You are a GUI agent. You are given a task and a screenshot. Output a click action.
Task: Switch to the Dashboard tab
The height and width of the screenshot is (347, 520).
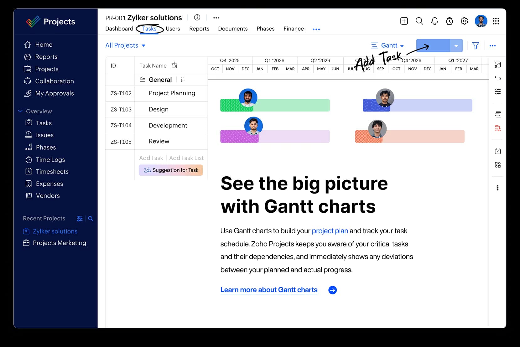click(119, 28)
